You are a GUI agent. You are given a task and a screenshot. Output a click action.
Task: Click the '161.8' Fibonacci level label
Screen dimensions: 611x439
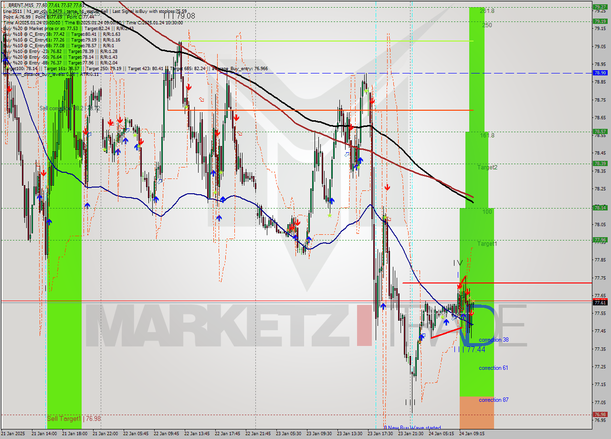tap(487, 136)
